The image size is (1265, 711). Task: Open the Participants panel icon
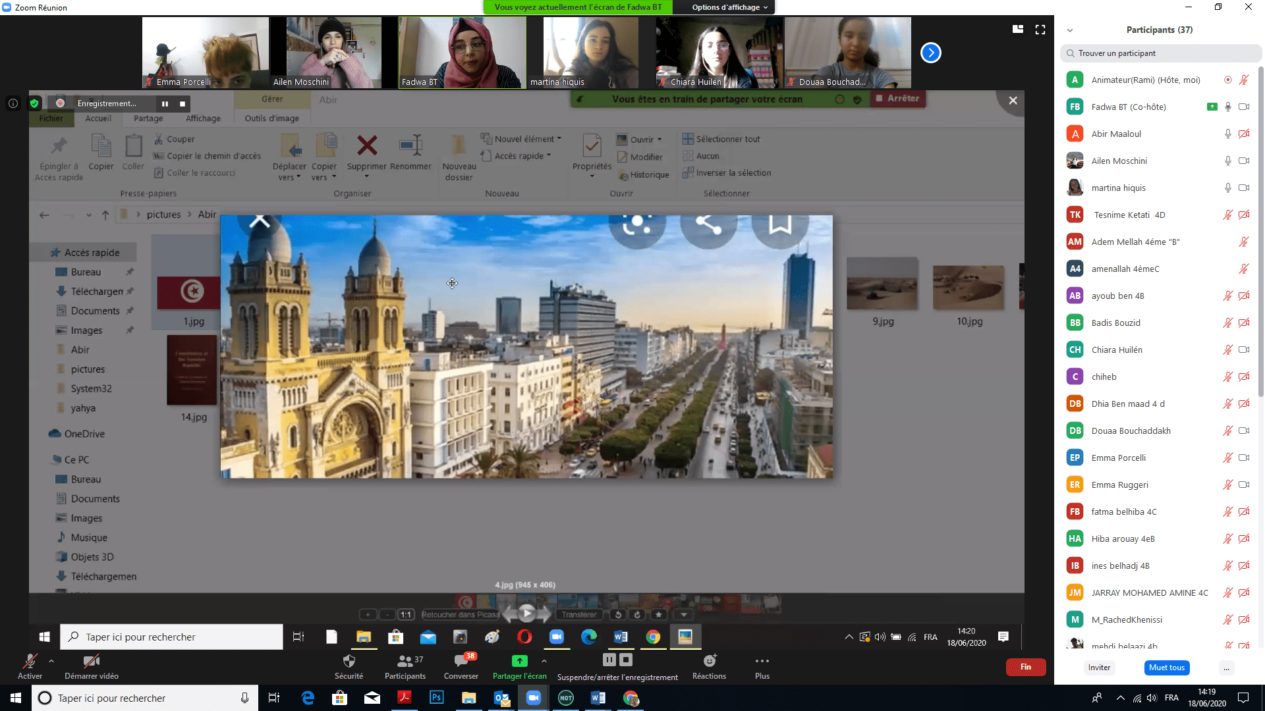[405, 662]
